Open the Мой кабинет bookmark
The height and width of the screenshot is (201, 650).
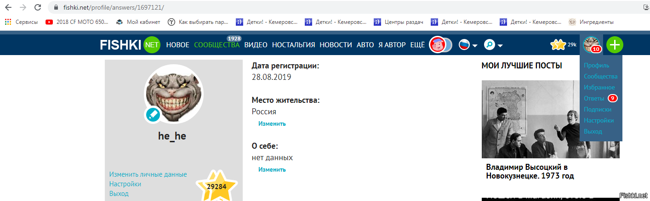pyautogui.click(x=138, y=22)
